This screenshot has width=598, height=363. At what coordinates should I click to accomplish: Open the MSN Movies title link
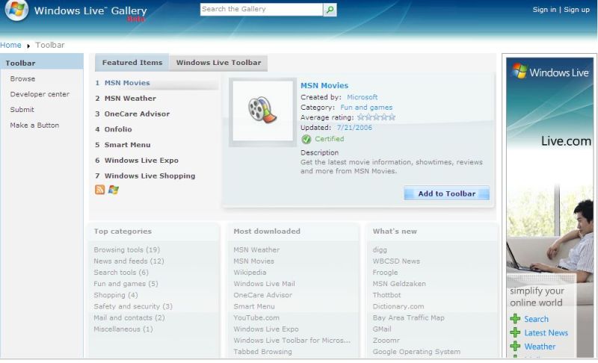324,86
